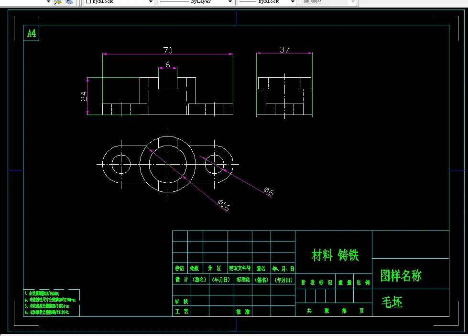Viewport: 468px width, 336px height.
Task: Select the 24 height dimension text
Action: (x=84, y=96)
